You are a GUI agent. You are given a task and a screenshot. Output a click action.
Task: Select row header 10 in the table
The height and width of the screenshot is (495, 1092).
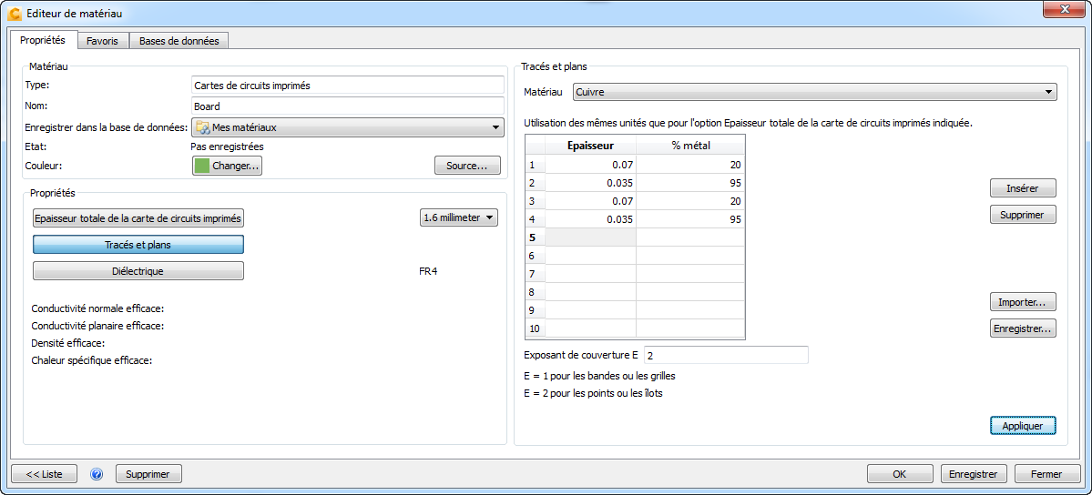pyautogui.click(x=535, y=328)
